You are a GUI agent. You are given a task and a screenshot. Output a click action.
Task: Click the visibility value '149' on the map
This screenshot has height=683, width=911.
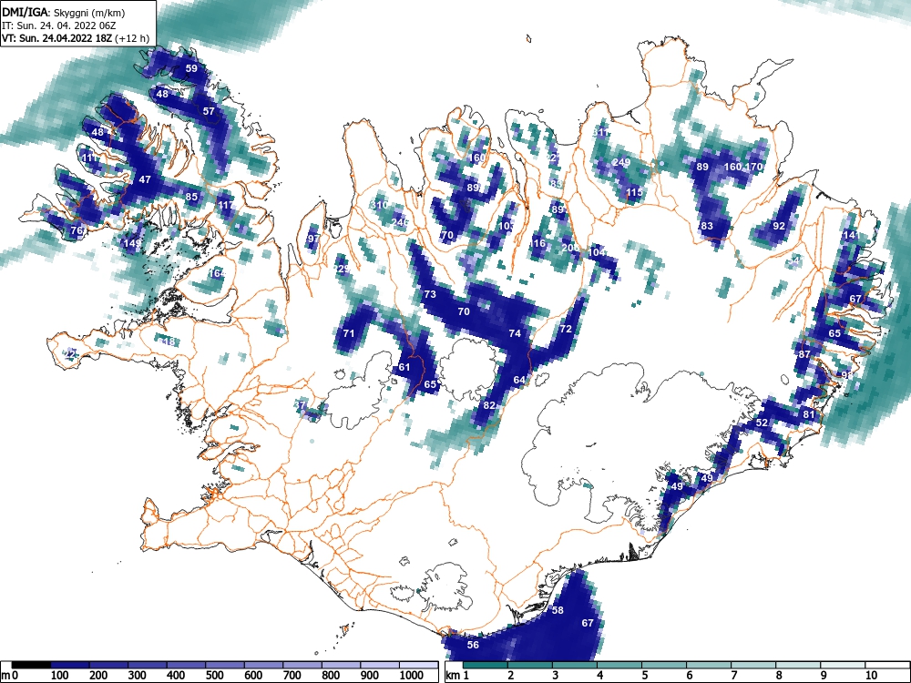click(x=132, y=243)
